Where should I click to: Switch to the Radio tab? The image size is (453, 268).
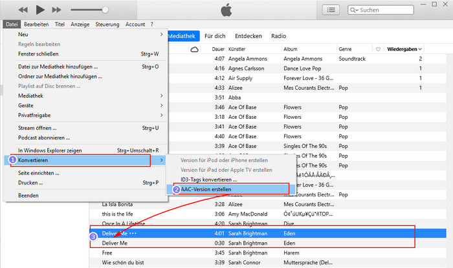click(x=278, y=36)
